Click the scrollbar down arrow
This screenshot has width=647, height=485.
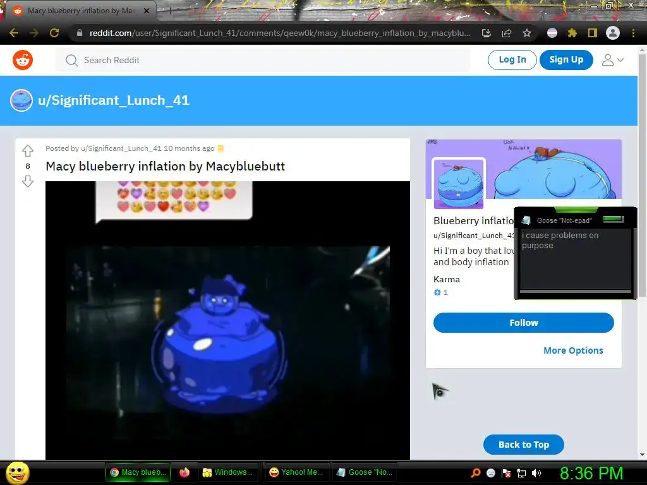(x=642, y=455)
